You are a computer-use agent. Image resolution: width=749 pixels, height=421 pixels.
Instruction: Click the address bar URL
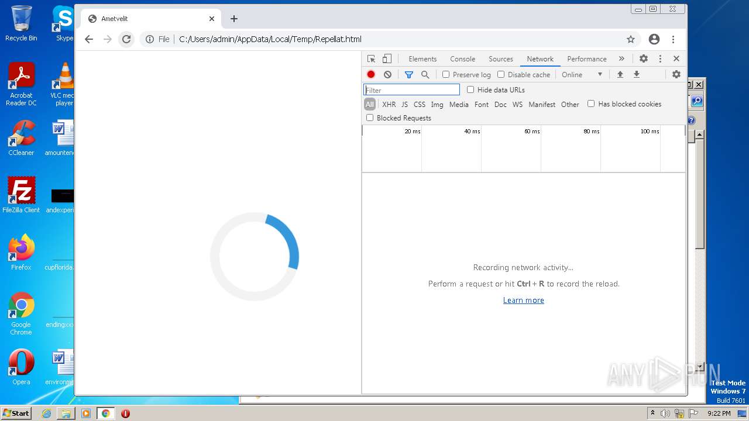(270, 39)
